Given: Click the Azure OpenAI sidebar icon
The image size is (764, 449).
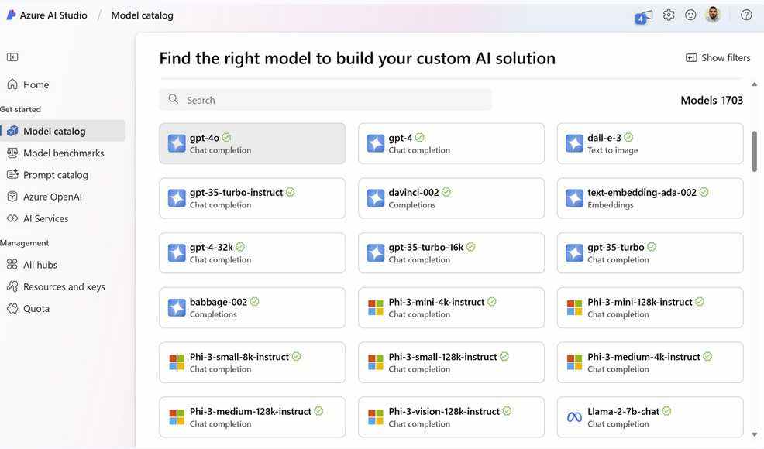Looking at the screenshot, I should (12, 197).
